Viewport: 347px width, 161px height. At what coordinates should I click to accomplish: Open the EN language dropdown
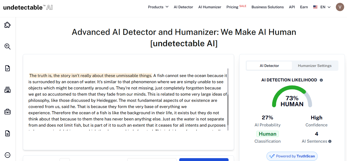click(x=325, y=7)
